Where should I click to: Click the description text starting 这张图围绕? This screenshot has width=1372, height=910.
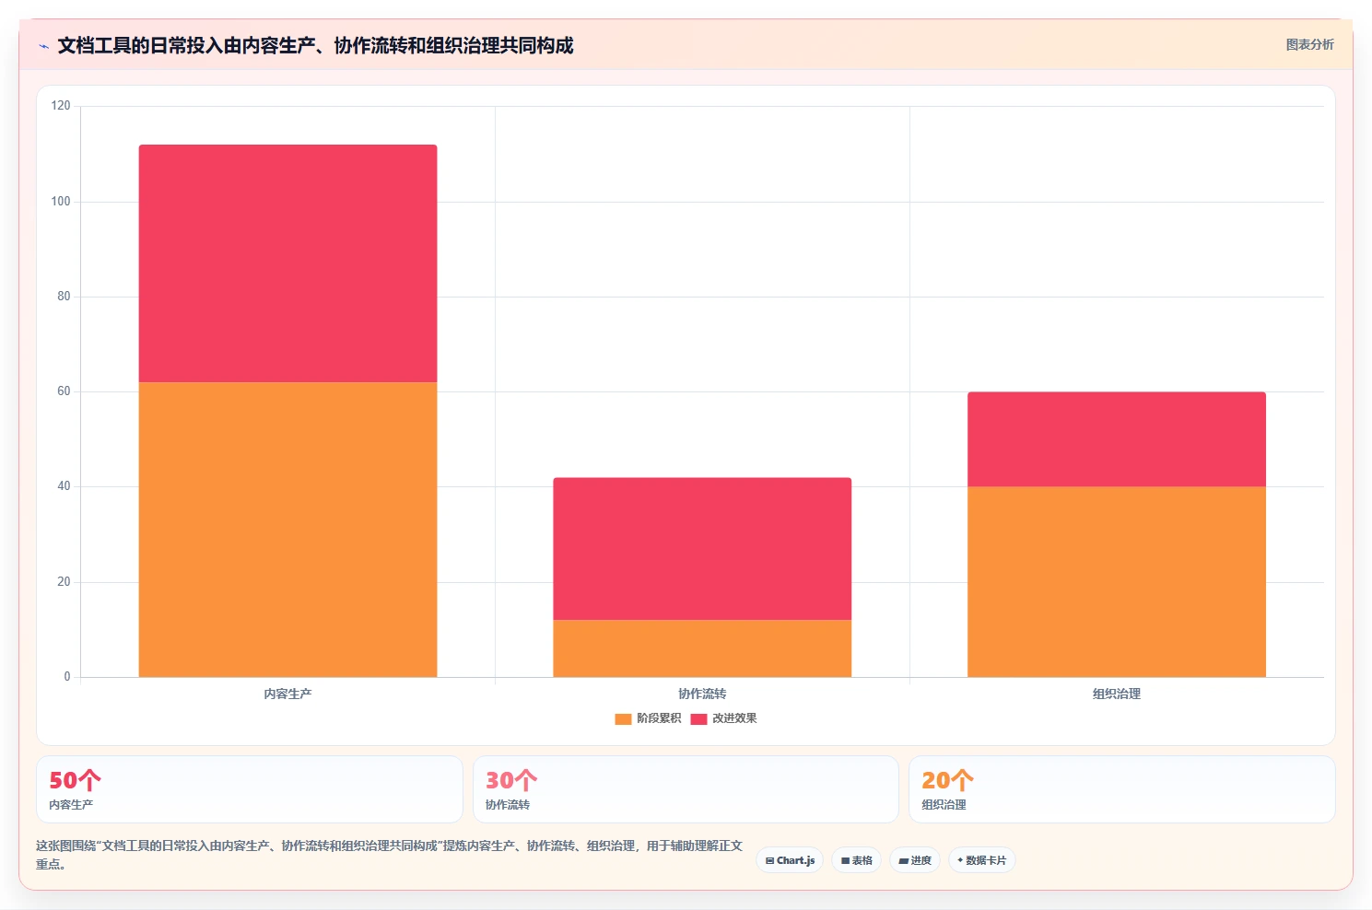(389, 855)
